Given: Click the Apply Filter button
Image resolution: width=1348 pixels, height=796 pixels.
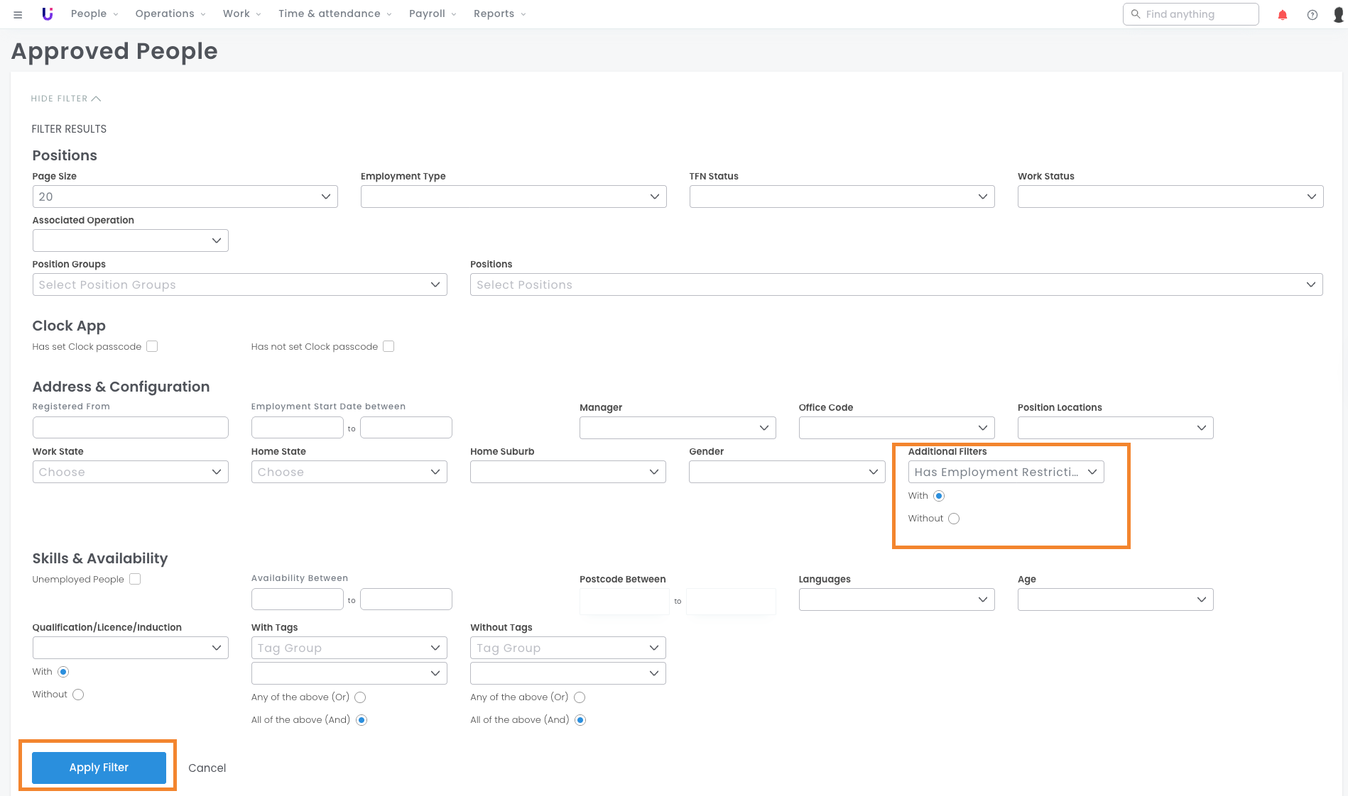Looking at the screenshot, I should click(99, 768).
